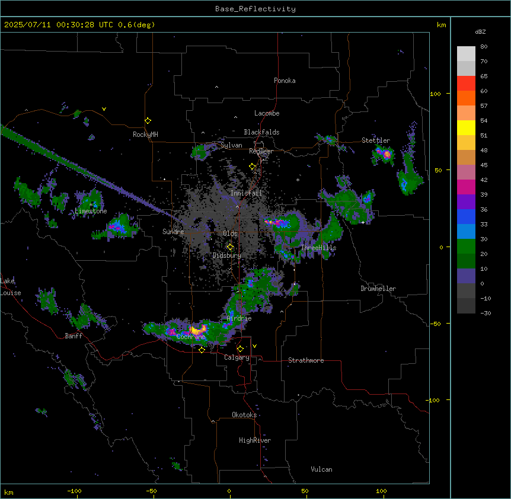This screenshot has height=499, width=511.
Task: Pick the purple 39 dBZ legend swatch
Action: (466, 202)
